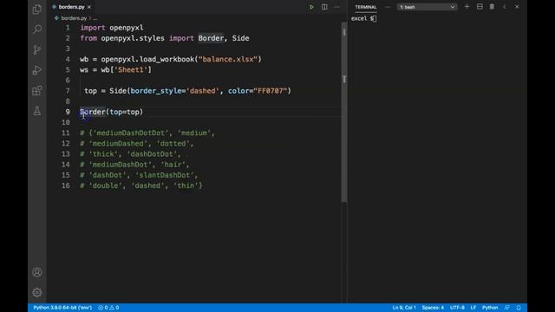This screenshot has height=312, width=555.
Task: Kill terminal with trash icon
Action: [x=492, y=7]
